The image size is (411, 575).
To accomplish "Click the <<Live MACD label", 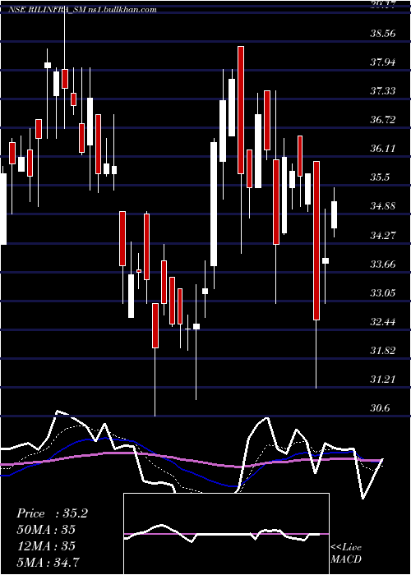I will click(346, 553).
